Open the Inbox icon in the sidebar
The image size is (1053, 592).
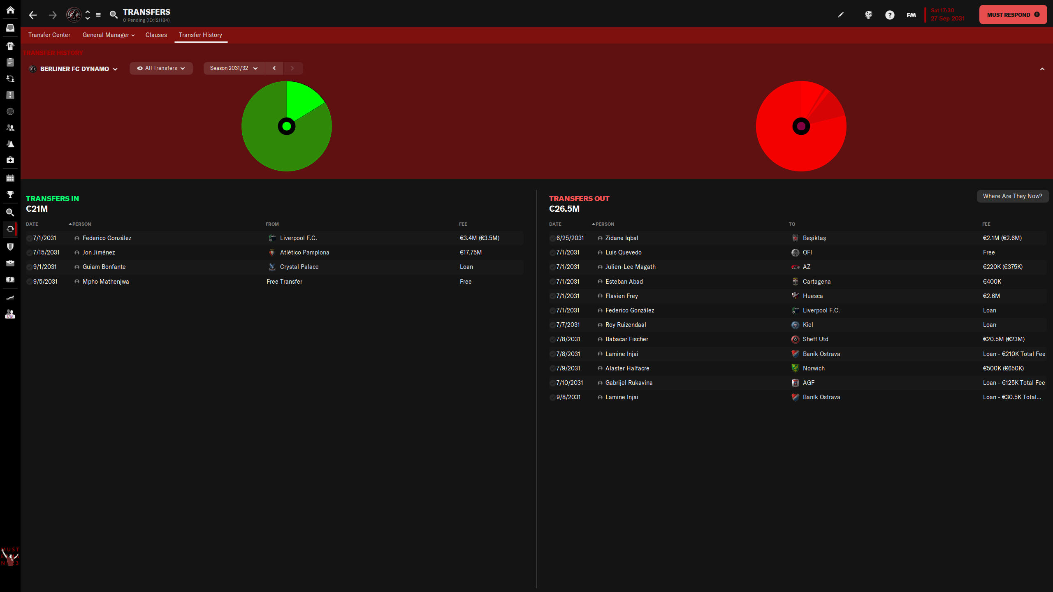pyautogui.click(x=10, y=28)
